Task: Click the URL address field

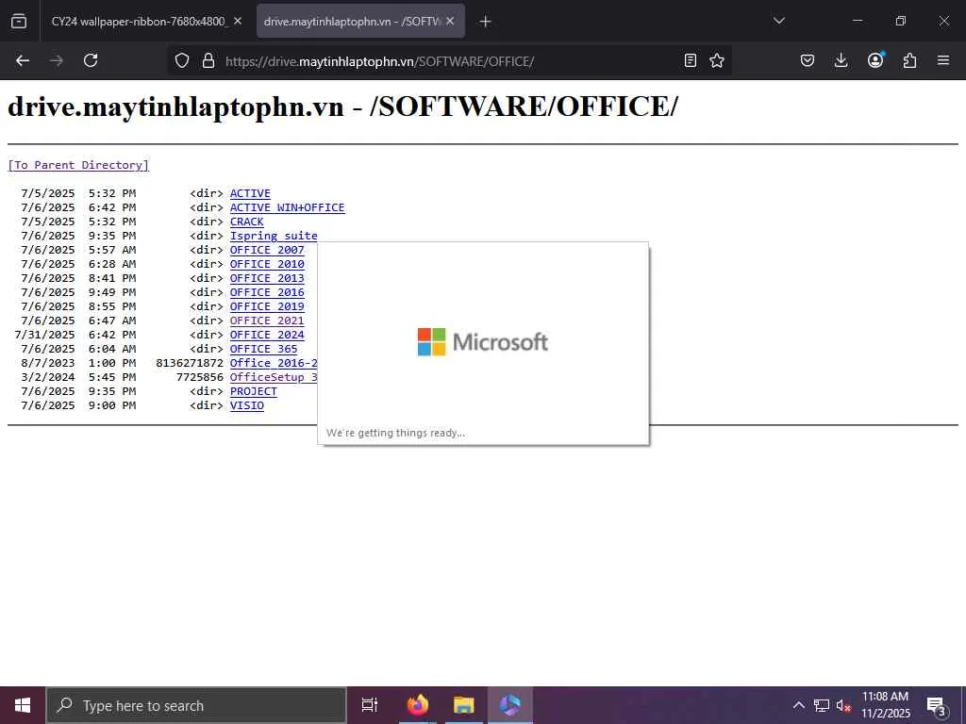Action: click(x=450, y=61)
